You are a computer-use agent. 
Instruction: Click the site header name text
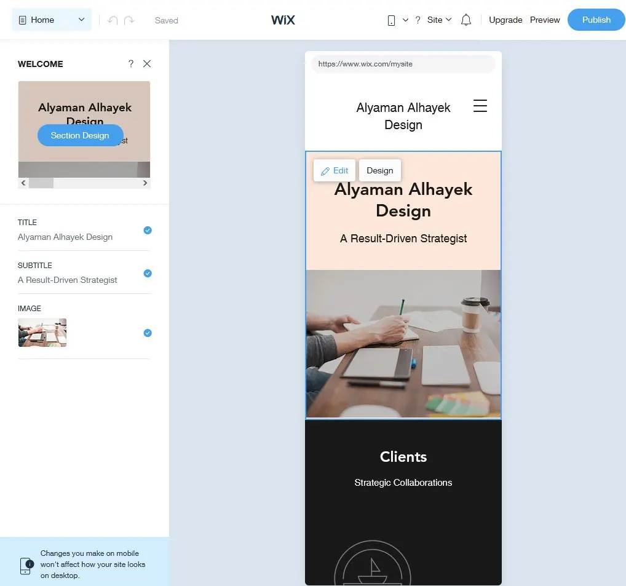pos(403,116)
